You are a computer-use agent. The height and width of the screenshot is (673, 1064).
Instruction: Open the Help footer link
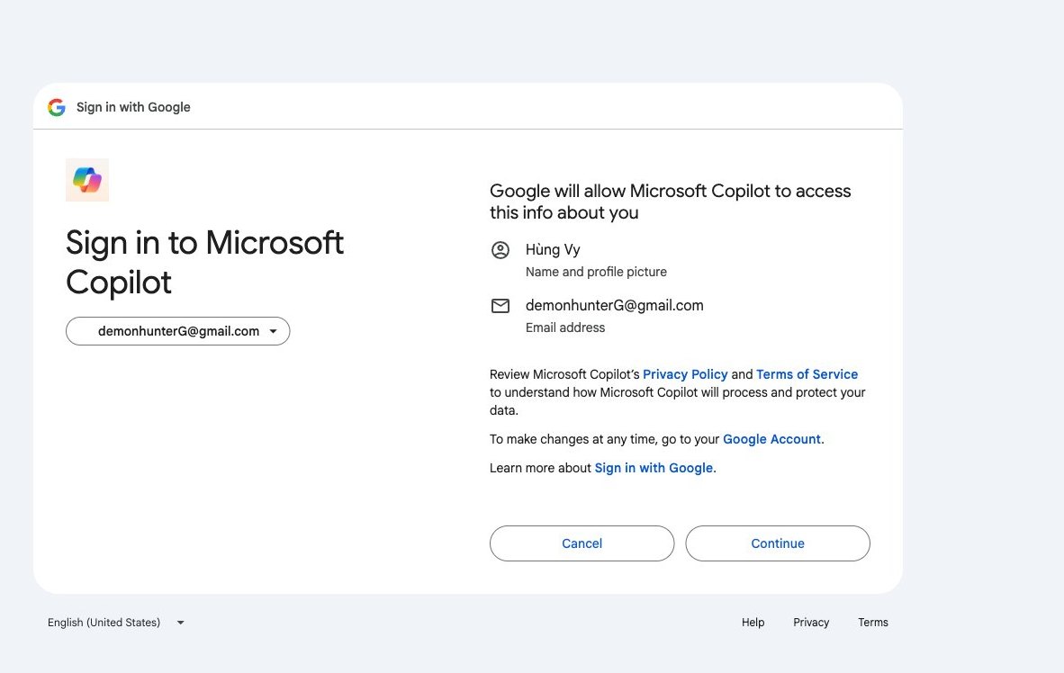[753, 622]
